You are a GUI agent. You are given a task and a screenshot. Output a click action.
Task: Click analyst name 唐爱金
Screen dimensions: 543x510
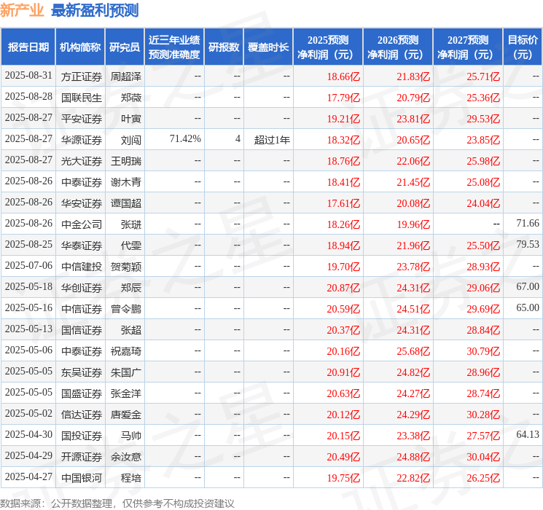[126, 415]
